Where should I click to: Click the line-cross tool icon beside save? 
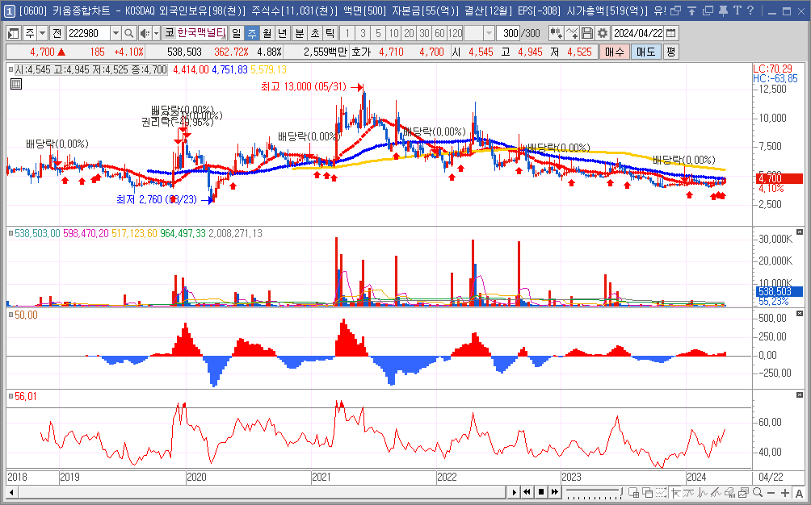pyautogui.click(x=572, y=34)
